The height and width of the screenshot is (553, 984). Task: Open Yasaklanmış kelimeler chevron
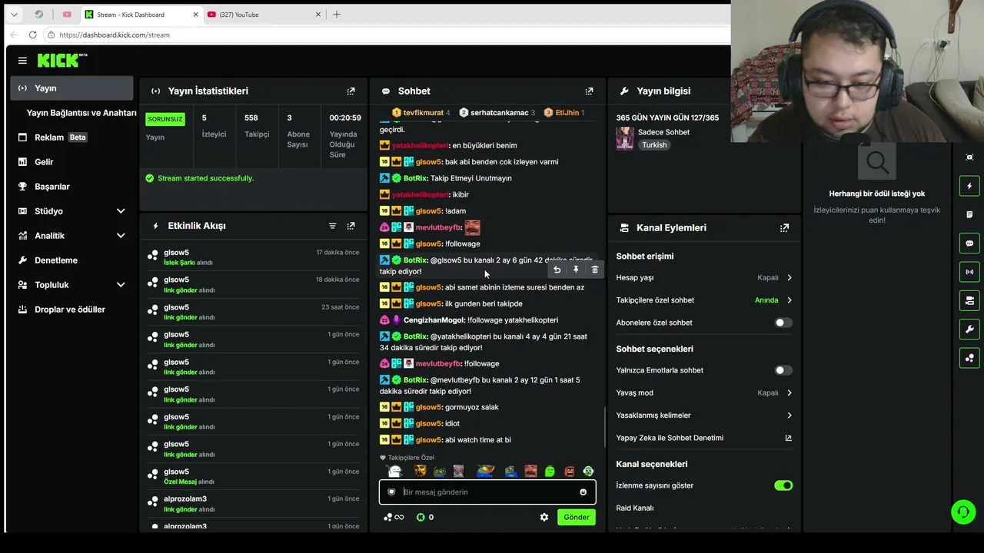pos(789,416)
